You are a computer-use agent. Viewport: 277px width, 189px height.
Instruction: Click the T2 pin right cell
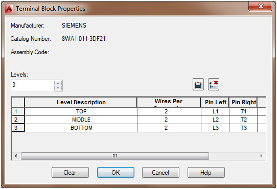(243, 120)
